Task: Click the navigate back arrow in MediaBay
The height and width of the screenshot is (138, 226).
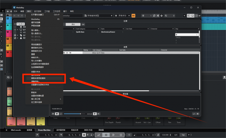Action: click(14, 16)
